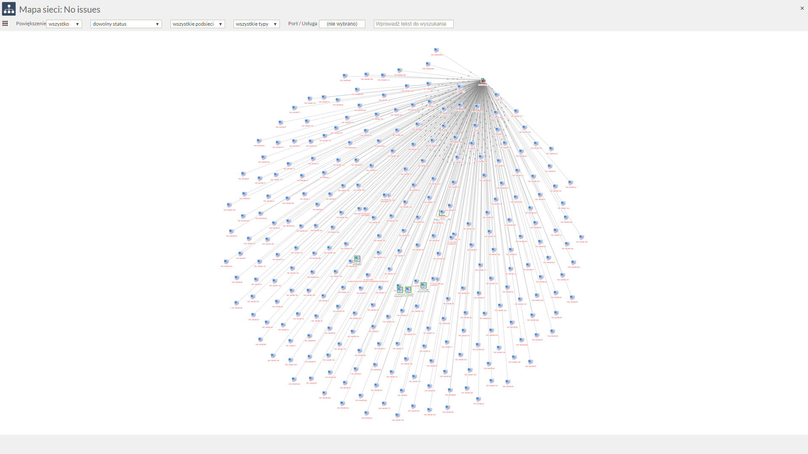This screenshot has height=454, width=808.
Task: Select the JUPITER computer node
Action: pos(433,279)
